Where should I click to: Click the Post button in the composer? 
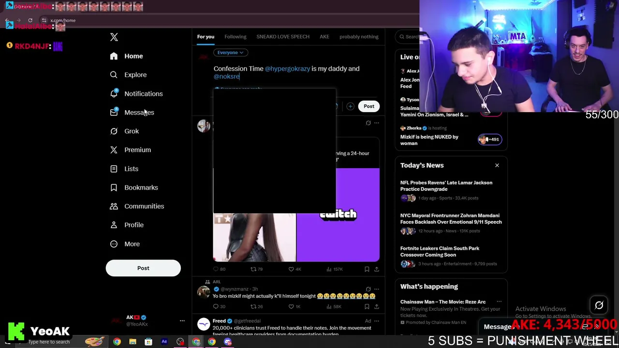tap(369, 106)
